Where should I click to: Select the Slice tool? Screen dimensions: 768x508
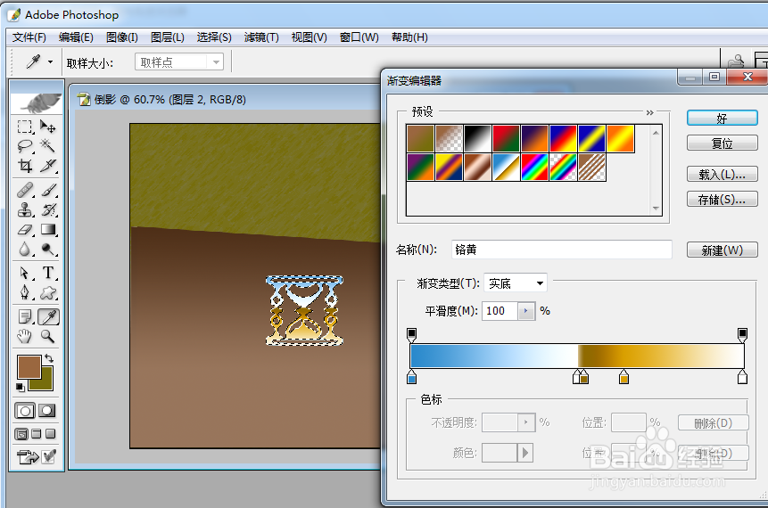(x=48, y=166)
